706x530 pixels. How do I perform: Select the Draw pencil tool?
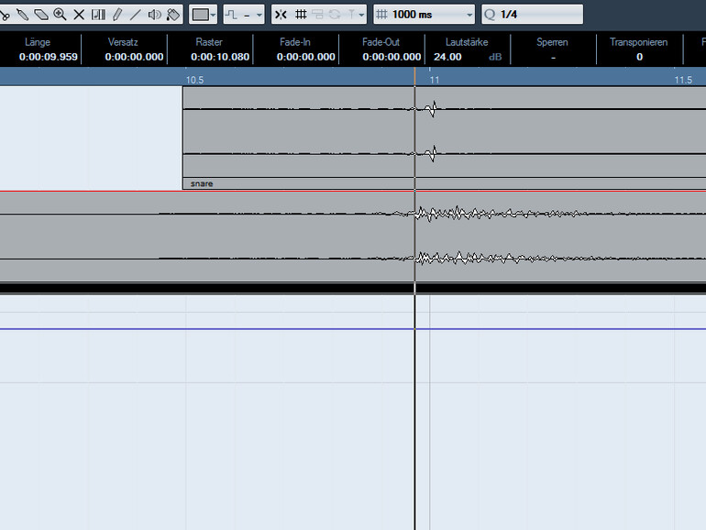point(117,15)
